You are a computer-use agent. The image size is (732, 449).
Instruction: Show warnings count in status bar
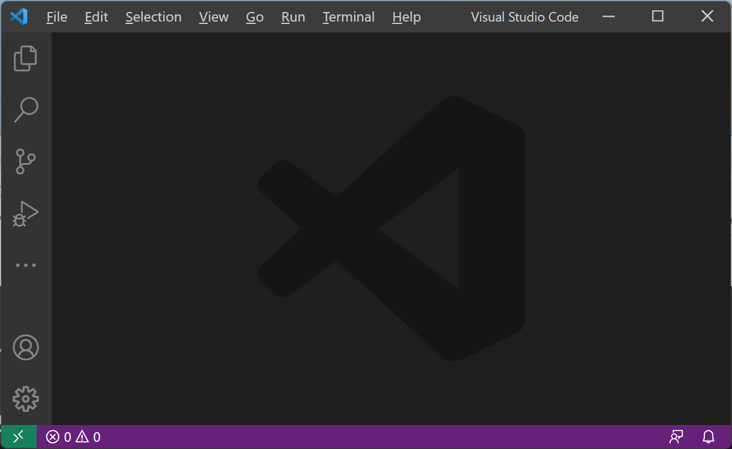coord(88,437)
